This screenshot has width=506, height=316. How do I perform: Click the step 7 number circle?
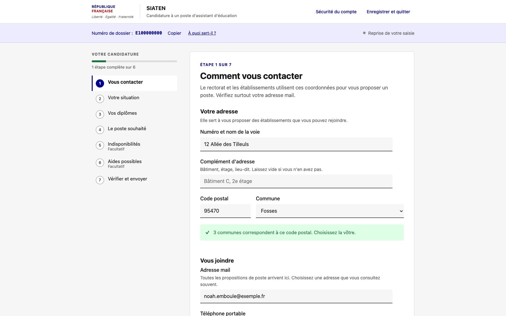pyautogui.click(x=100, y=180)
